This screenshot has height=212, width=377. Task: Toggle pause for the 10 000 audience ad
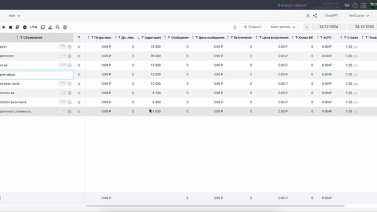(79, 84)
